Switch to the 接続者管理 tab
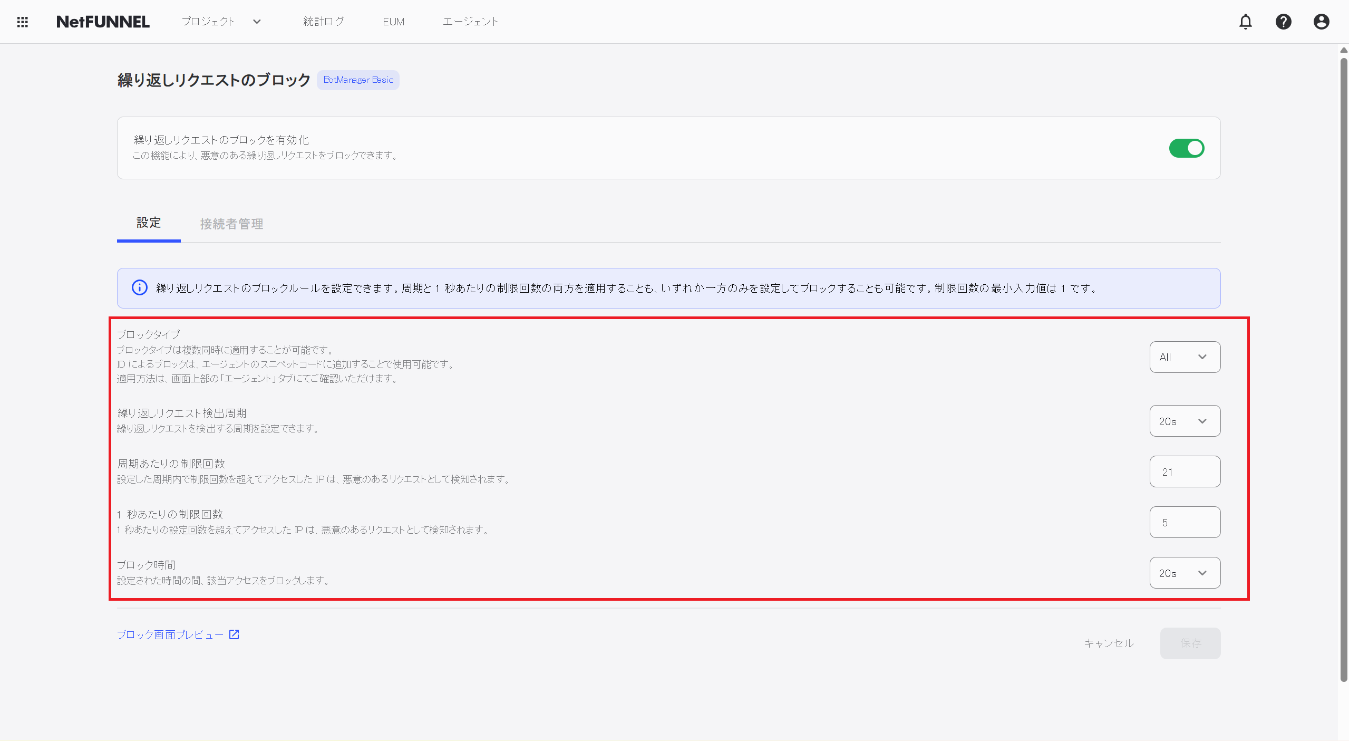The width and height of the screenshot is (1349, 741). tap(231, 224)
